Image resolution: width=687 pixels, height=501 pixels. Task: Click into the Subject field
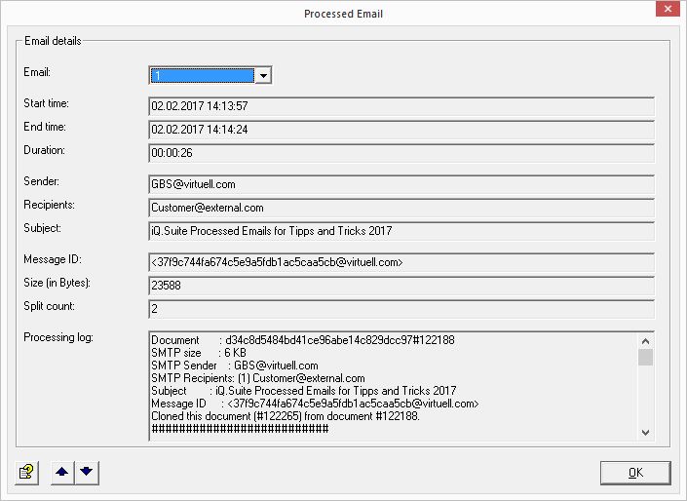click(x=400, y=231)
